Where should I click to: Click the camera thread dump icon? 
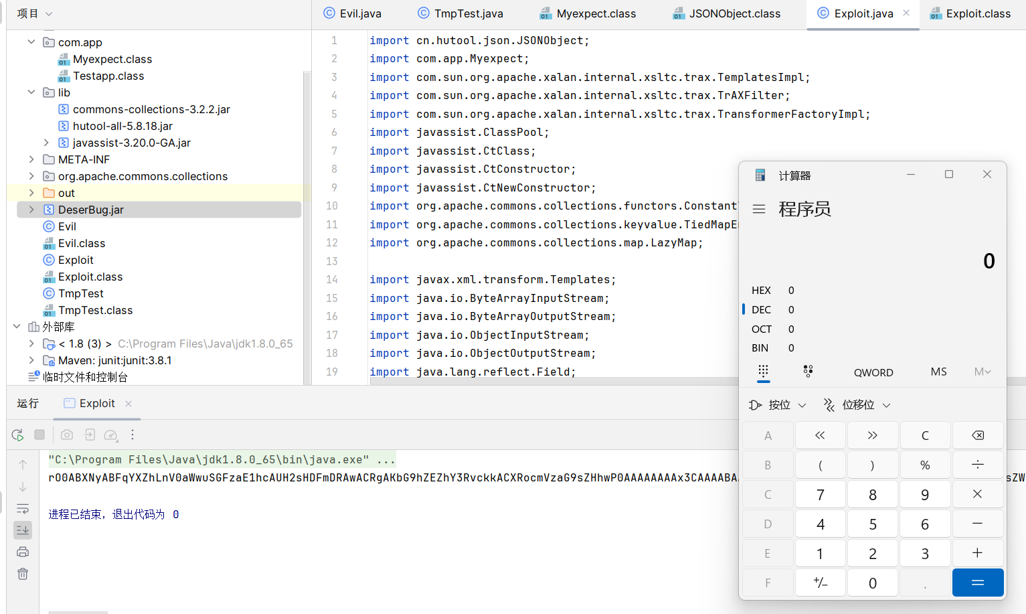tap(67, 435)
